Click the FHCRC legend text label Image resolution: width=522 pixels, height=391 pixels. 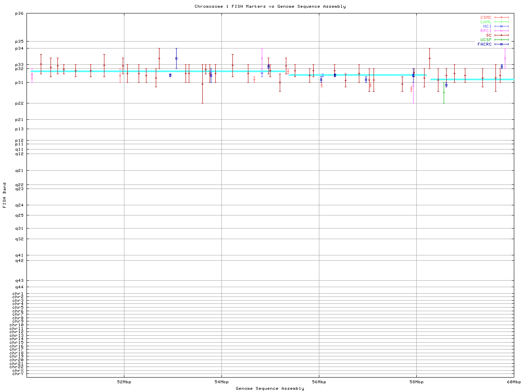[x=484, y=44]
